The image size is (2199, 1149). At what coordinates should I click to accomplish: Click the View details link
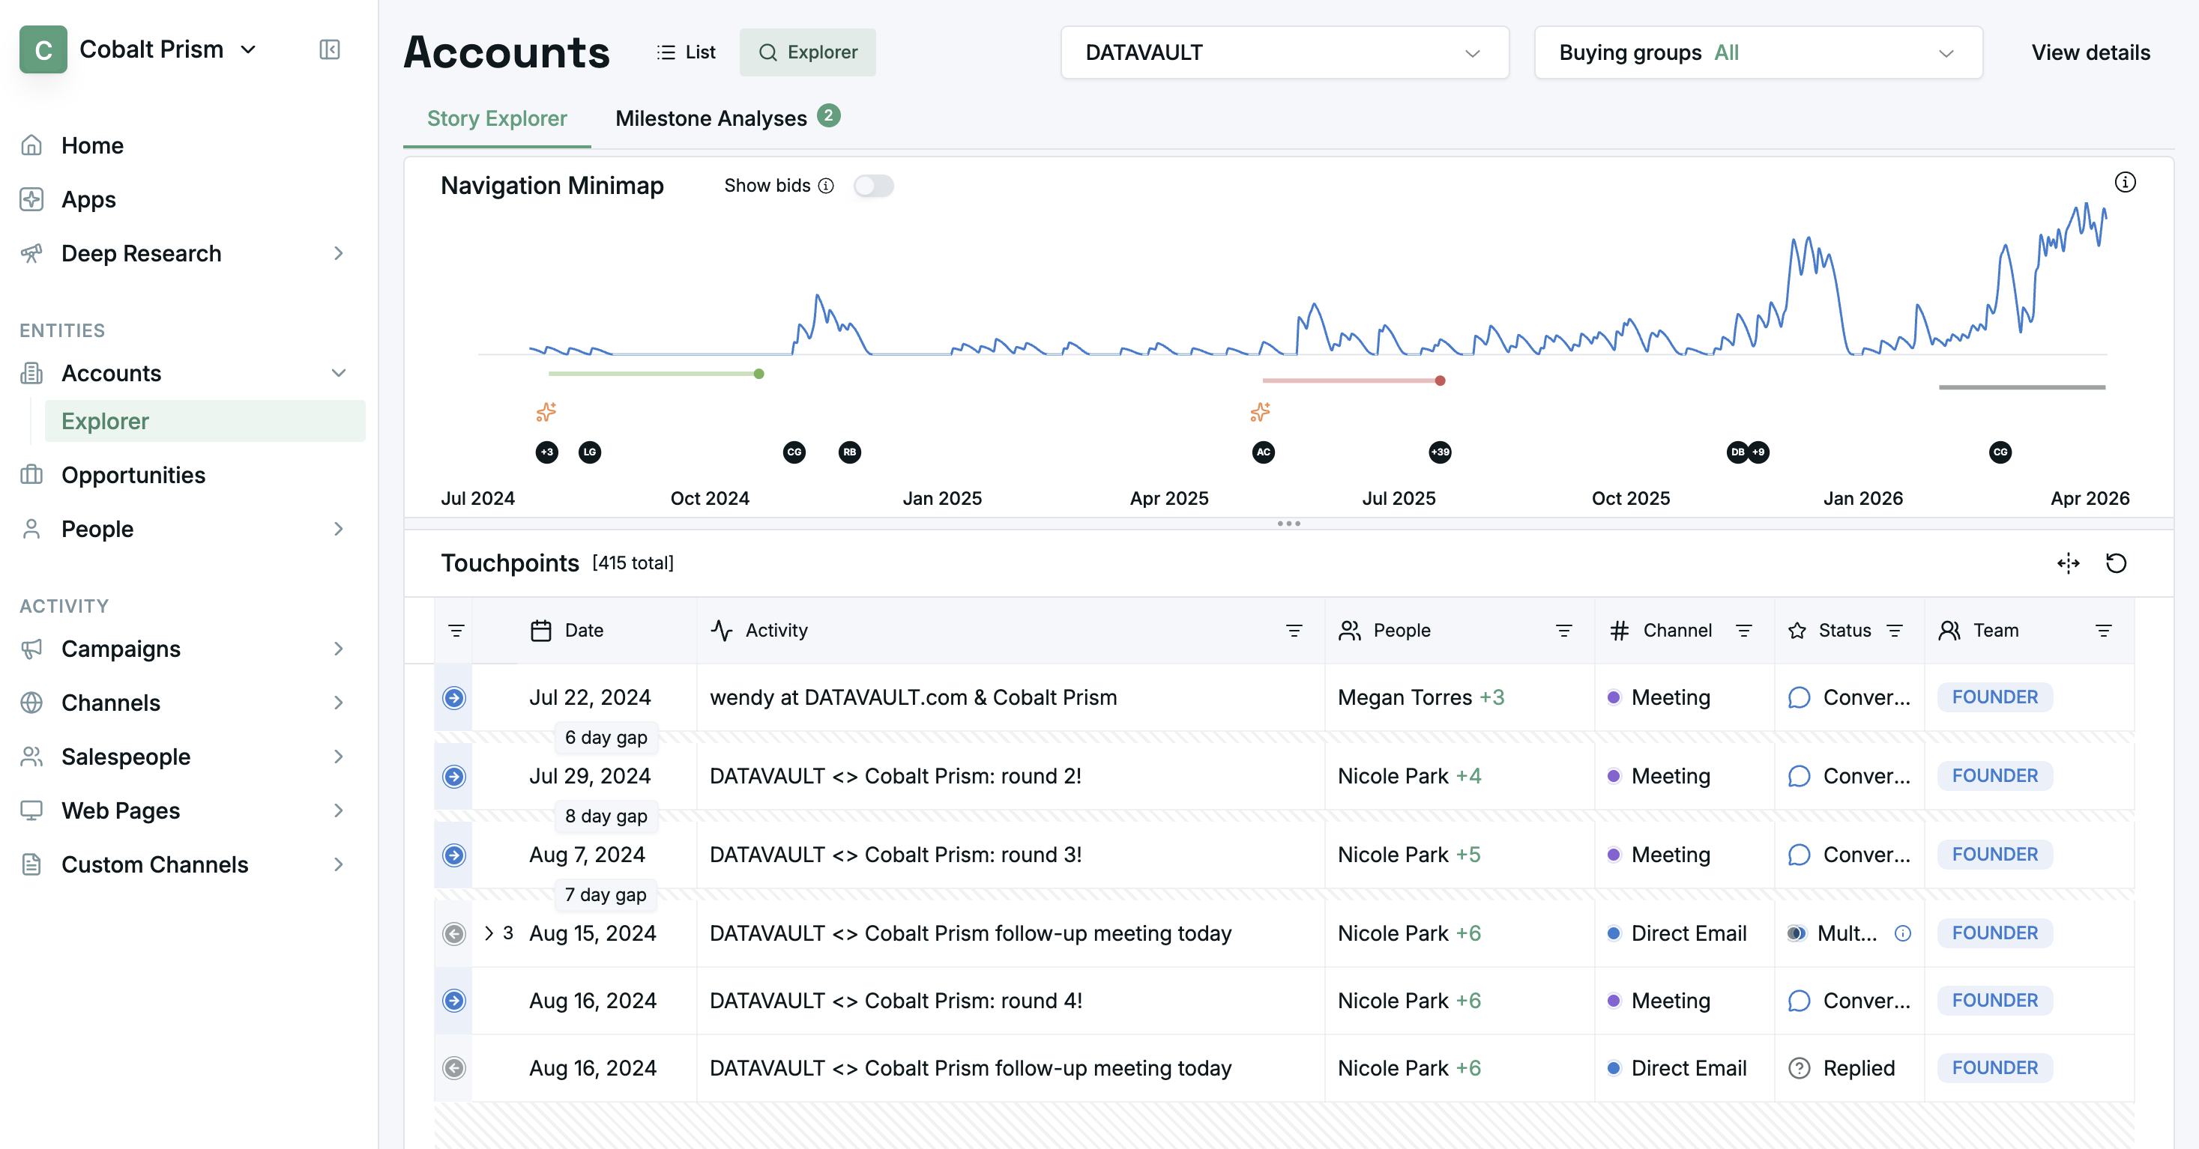2090,53
